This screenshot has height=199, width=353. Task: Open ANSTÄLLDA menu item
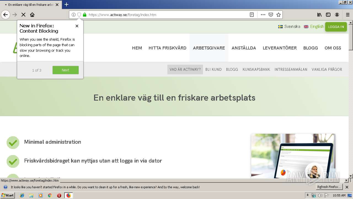coord(244,48)
